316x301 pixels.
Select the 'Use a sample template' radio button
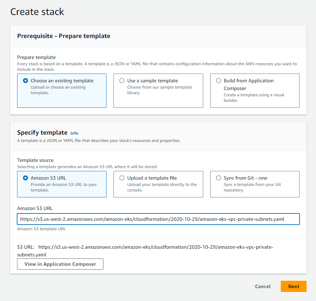click(x=122, y=81)
